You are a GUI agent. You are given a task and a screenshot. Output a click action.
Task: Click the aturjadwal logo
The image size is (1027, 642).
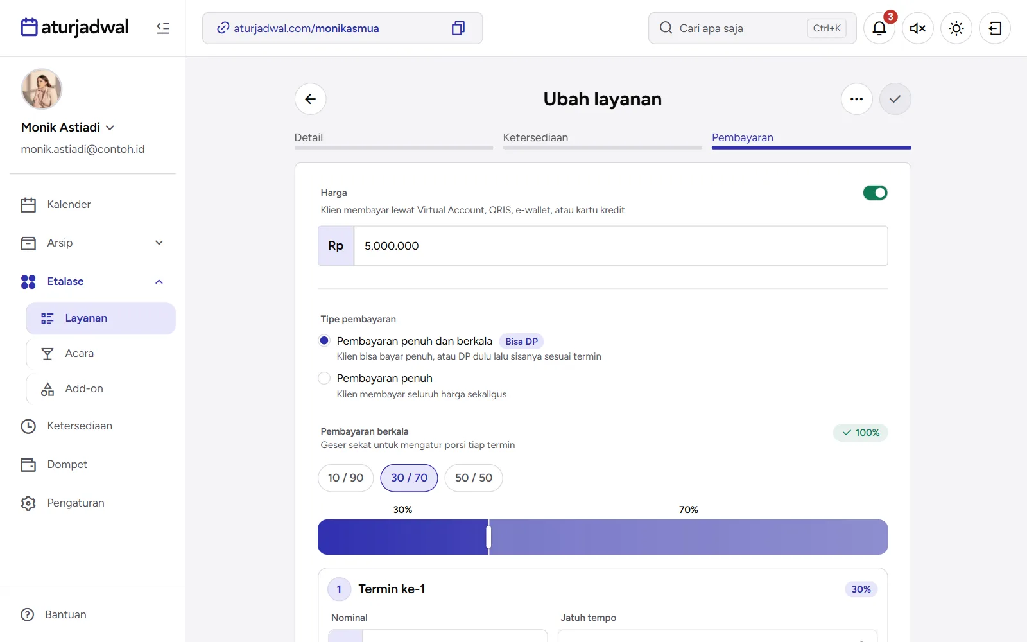pos(74,28)
